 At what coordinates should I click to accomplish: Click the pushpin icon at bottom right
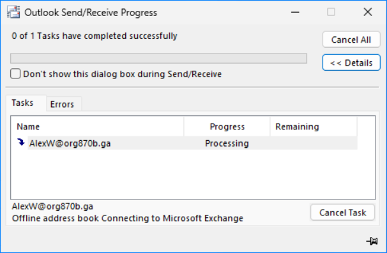372,241
